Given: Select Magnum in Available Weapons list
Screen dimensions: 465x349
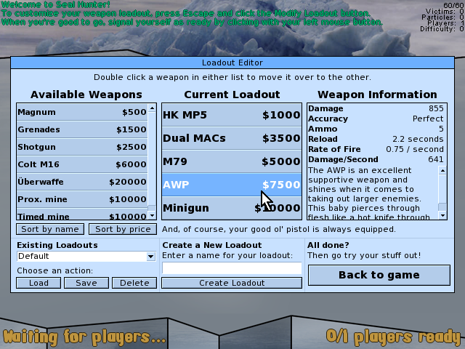Looking at the screenshot, I should tap(82, 112).
